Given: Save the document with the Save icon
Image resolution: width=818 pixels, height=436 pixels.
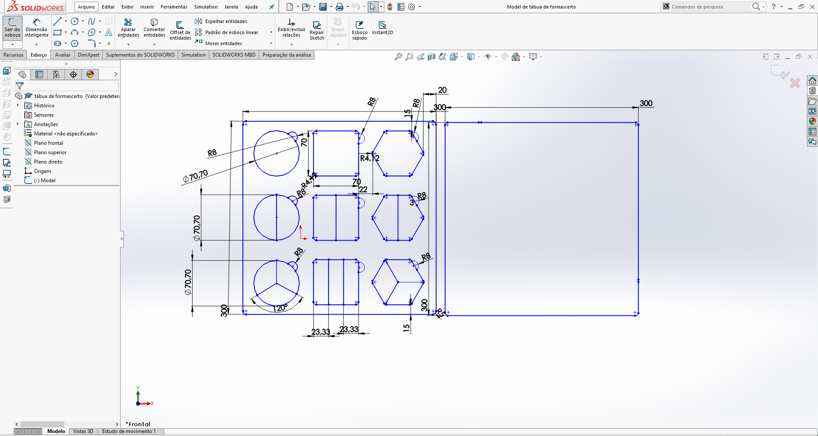Looking at the screenshot, I should [x=323, y=7].
